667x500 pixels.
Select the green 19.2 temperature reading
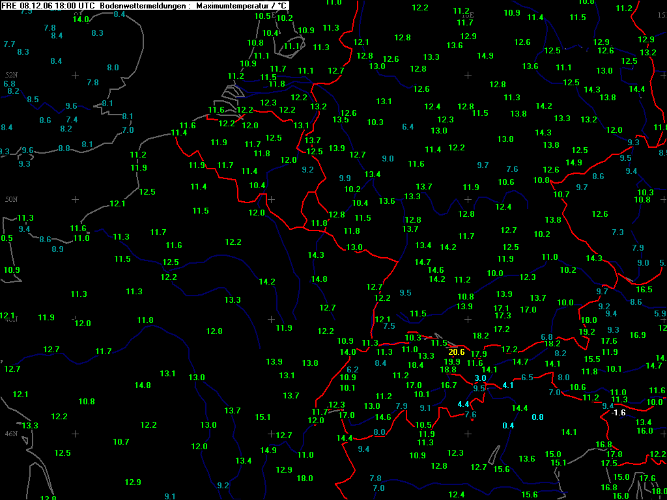point(587,332)
